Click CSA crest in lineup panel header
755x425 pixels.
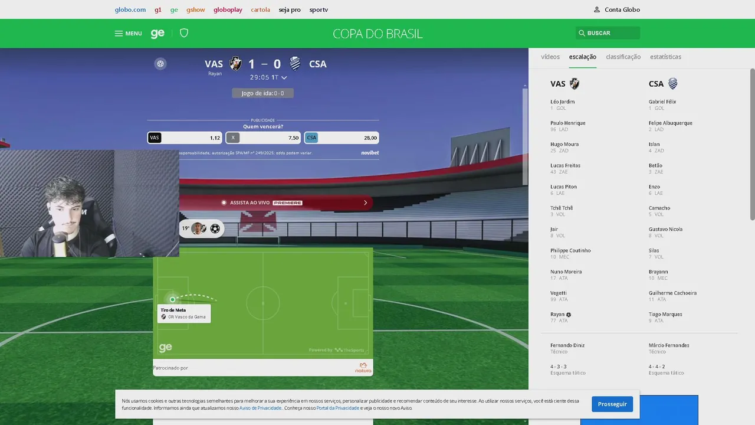pos(673,84)
